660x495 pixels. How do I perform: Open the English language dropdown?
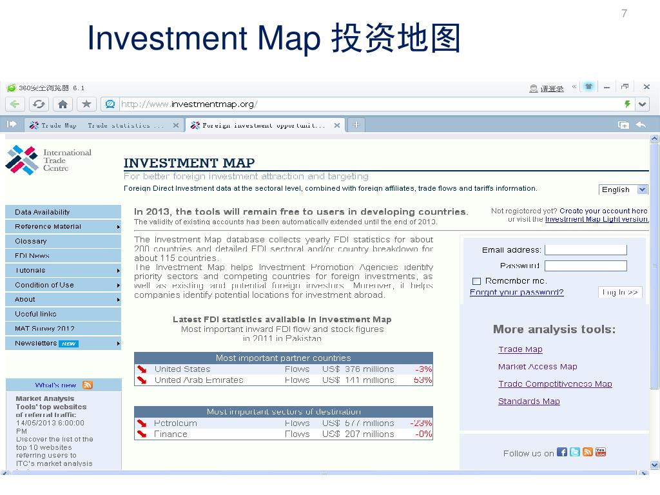click(623, 189)
